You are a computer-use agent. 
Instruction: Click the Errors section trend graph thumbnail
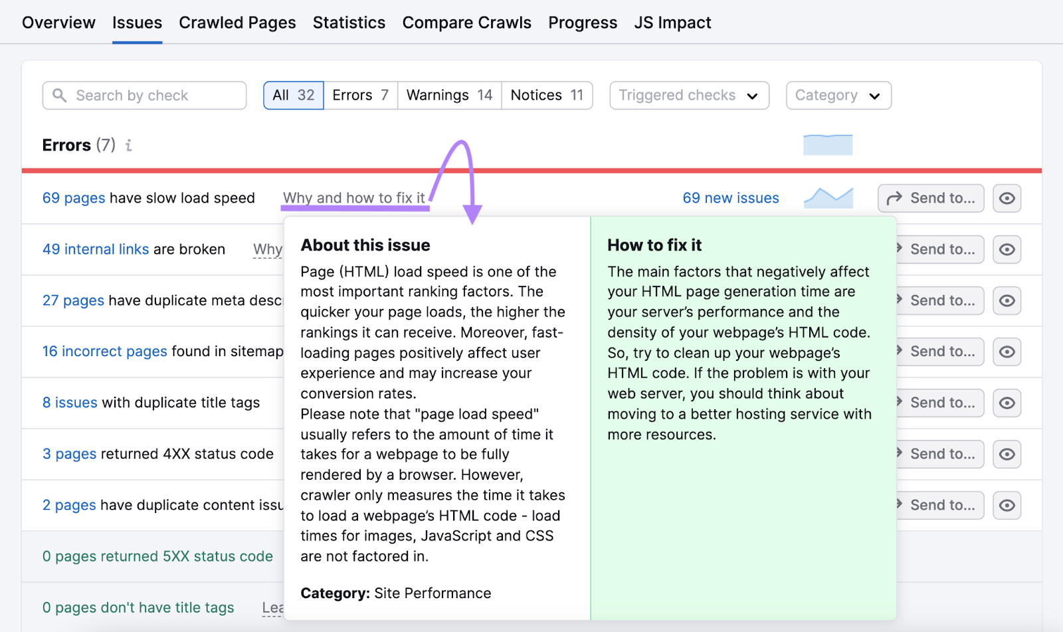point(828,145)
